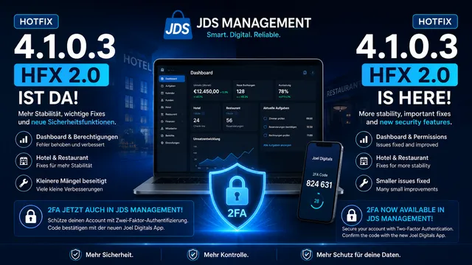Screen dimensions: 472x265
Task: Check off the Rechnungen prüfen task
Action: [265, 135]
